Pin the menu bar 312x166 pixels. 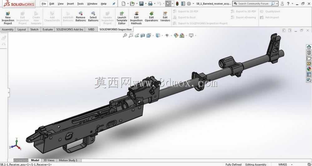(x=114, y=3)
